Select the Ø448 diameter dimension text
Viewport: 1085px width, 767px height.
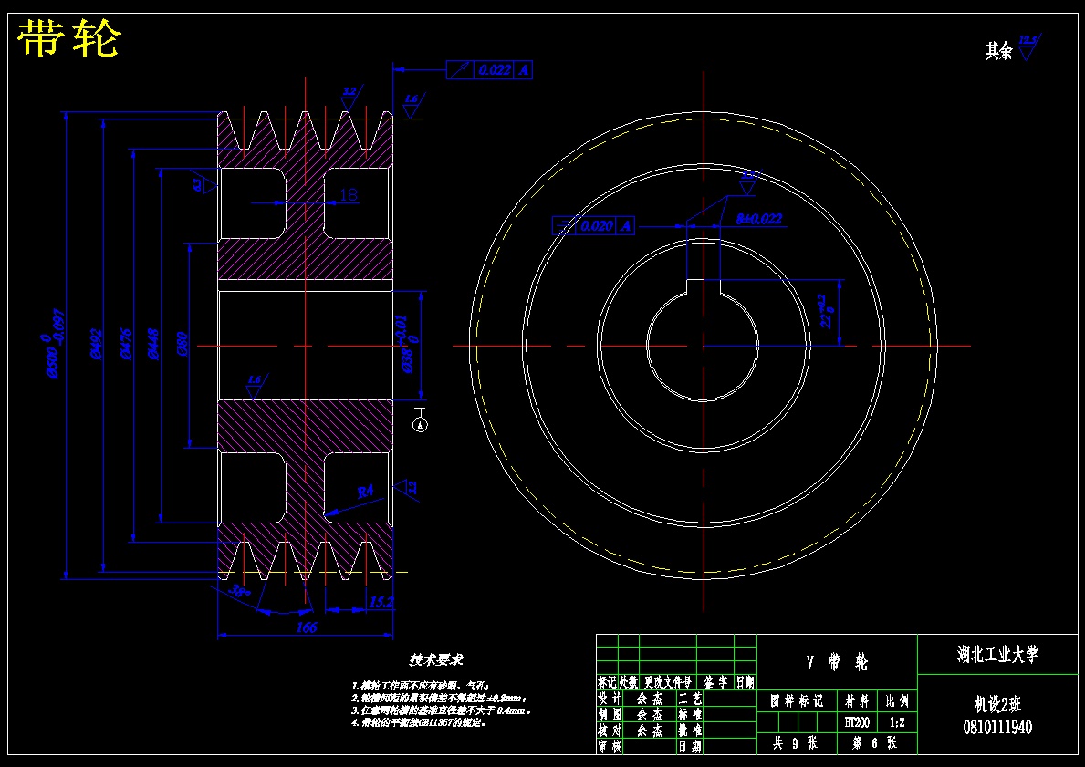(153, 345)
